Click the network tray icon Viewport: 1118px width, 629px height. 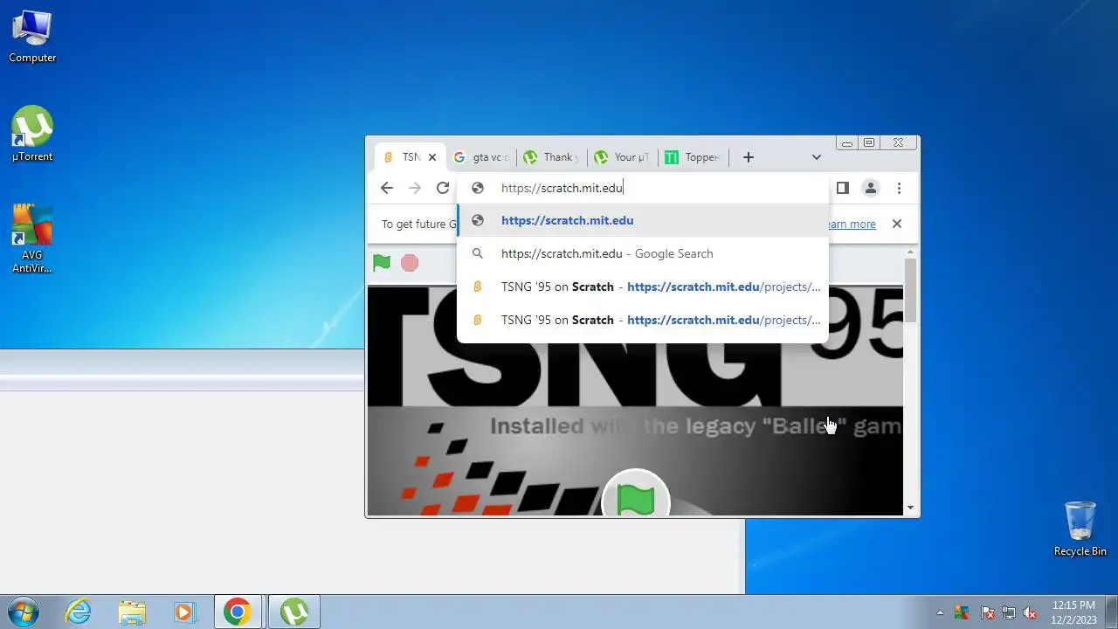[1009, 612]
